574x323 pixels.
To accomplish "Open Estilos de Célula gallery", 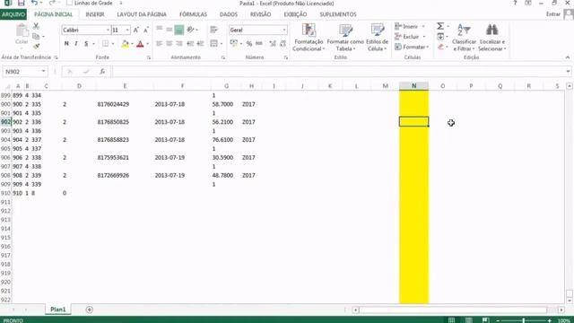I will [x=377, y=37].
